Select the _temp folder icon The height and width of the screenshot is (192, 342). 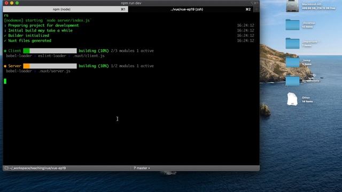tap(292, 62)
